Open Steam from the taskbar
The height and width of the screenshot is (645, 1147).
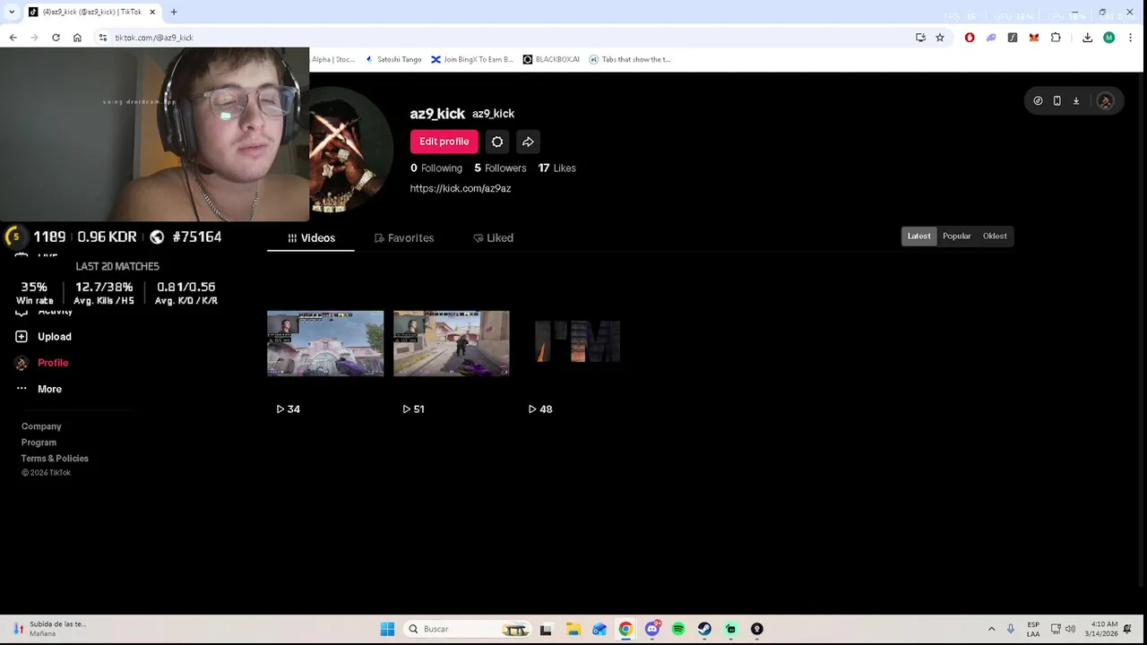[x=704, y=629]
